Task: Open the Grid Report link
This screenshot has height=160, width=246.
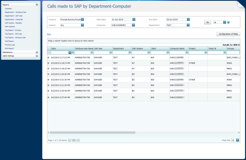Action: (9, 41)
